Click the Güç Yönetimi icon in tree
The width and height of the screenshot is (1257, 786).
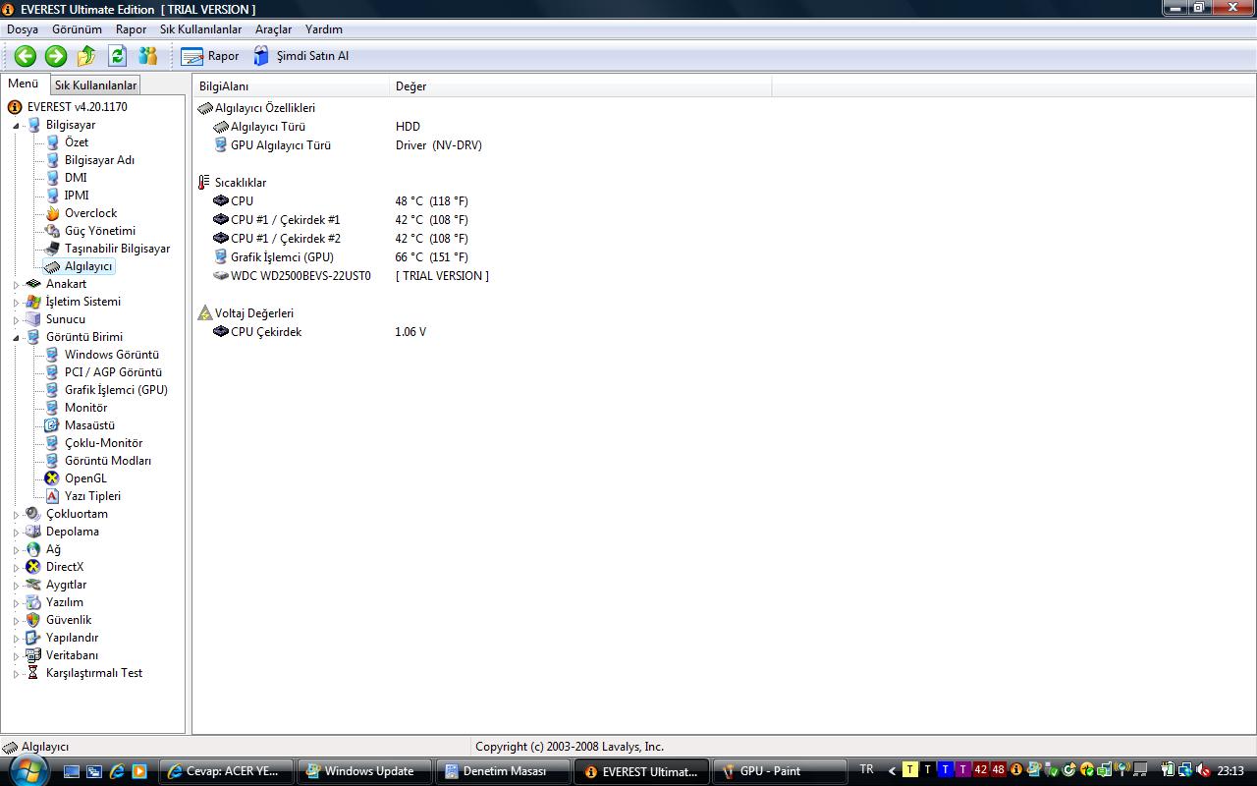(x=52, y=231)
